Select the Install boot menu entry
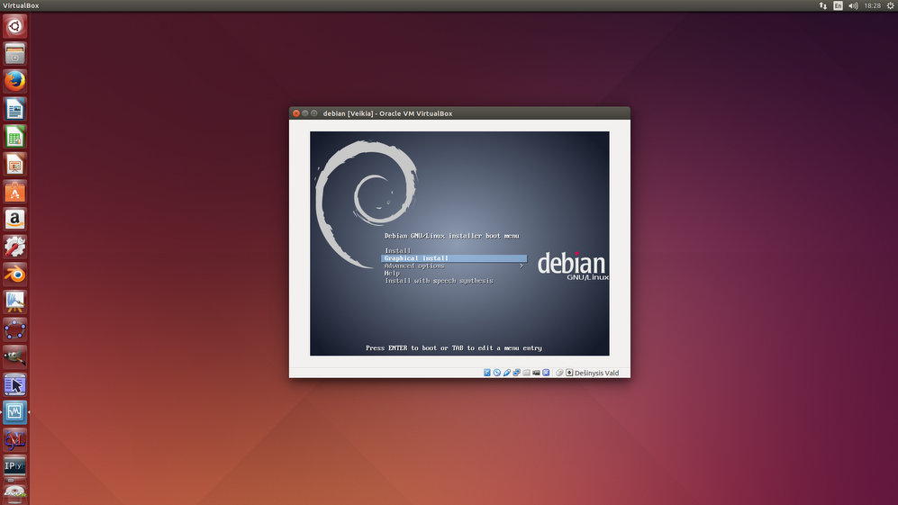Screen dimensions: 898x505 397,250
